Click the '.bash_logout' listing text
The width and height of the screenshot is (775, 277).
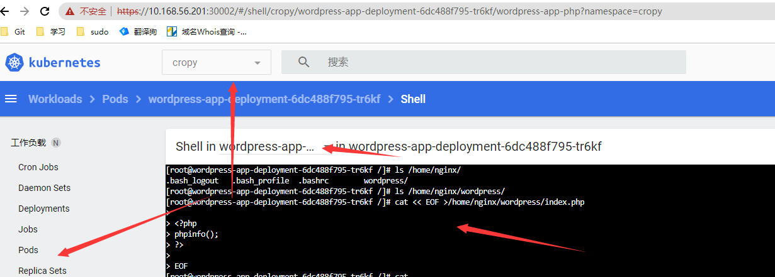(x=192, y=181)
